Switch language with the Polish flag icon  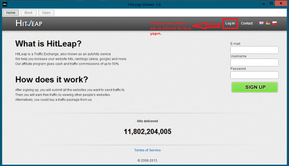[x=275, y=23]
